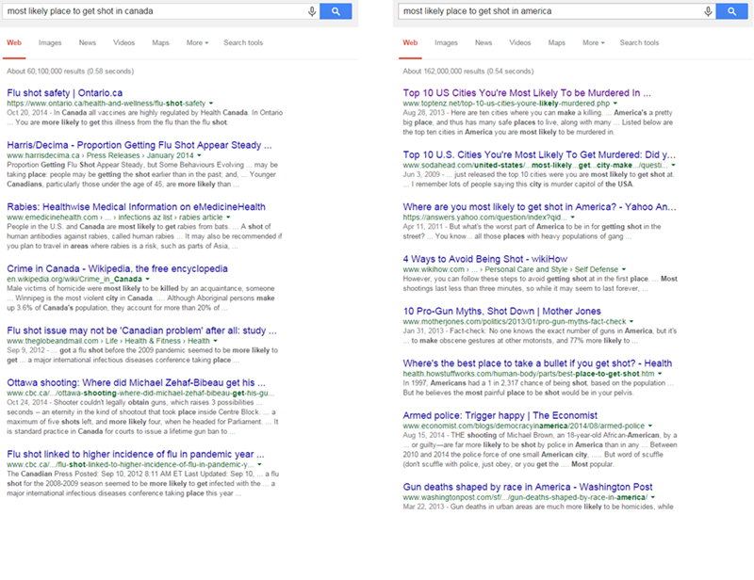
Task: Switch to the Images tab in the Canada results
Action: pos(50,42)
